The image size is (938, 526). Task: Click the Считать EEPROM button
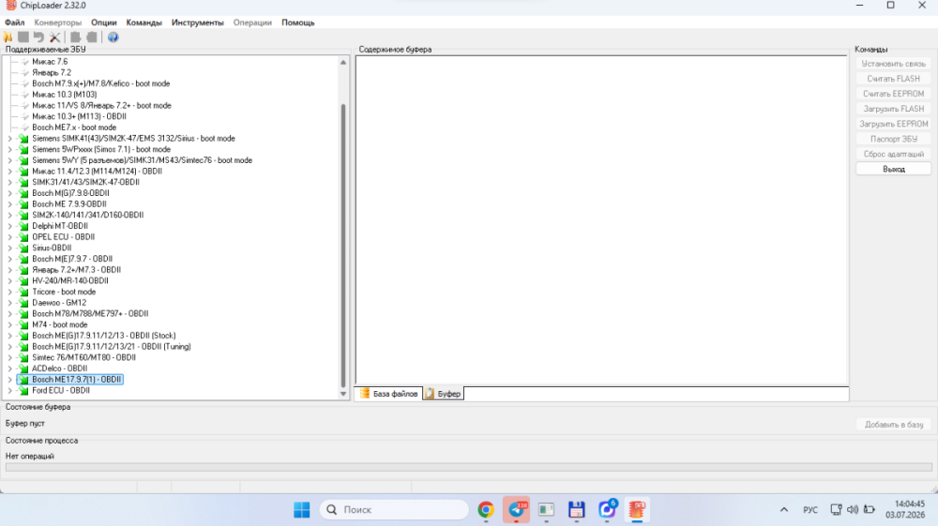point(894,94)
